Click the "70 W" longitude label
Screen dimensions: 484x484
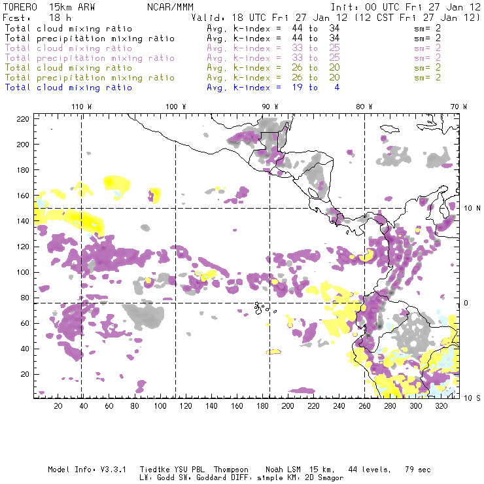(458, 107)
